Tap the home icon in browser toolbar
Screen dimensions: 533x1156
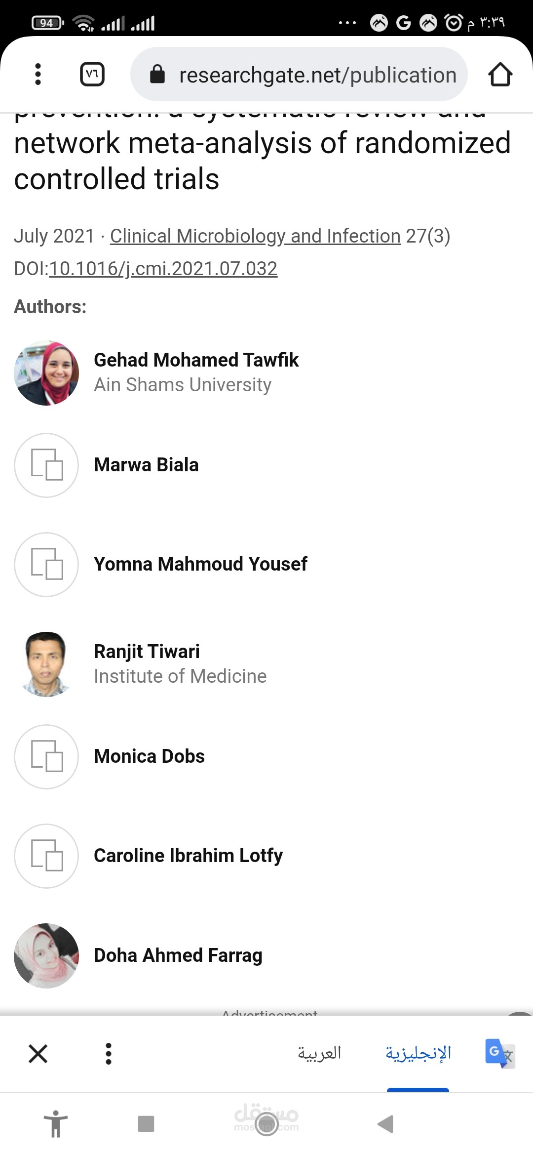click(500, 75)
